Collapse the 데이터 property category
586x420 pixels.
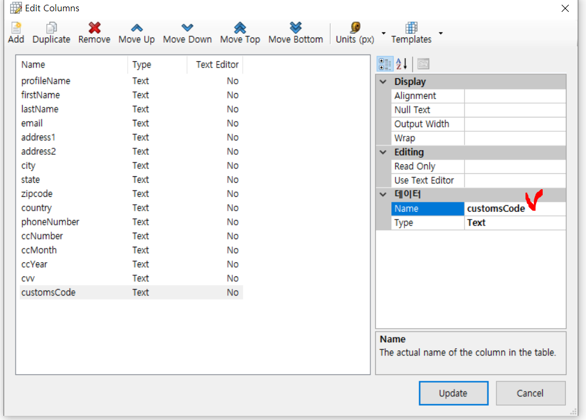pyautogui.click(x=383, y=195)
